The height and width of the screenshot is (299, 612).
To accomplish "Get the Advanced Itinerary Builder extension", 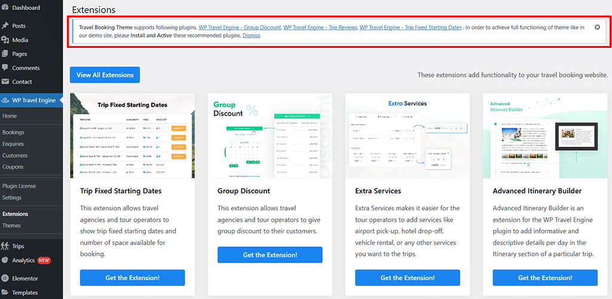I will pyautogui.click(x=544, y=277).
